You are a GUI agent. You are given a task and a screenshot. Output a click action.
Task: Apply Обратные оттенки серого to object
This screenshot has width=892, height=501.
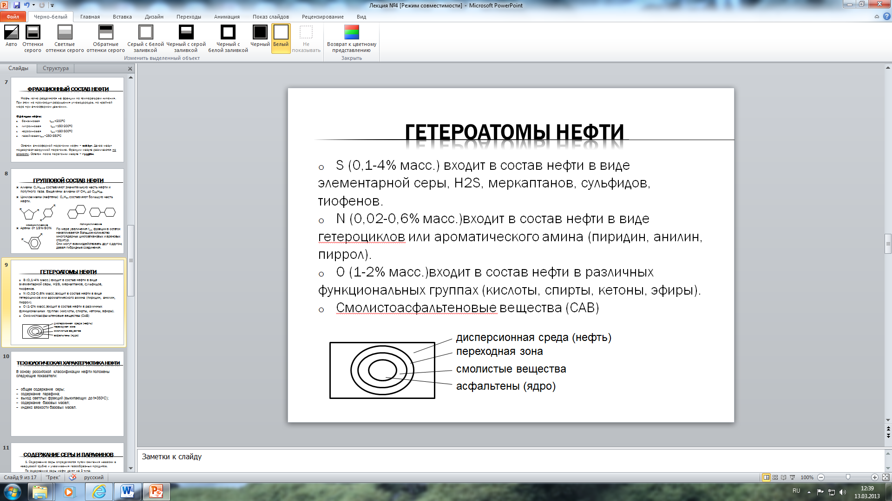tap(105, 38)
